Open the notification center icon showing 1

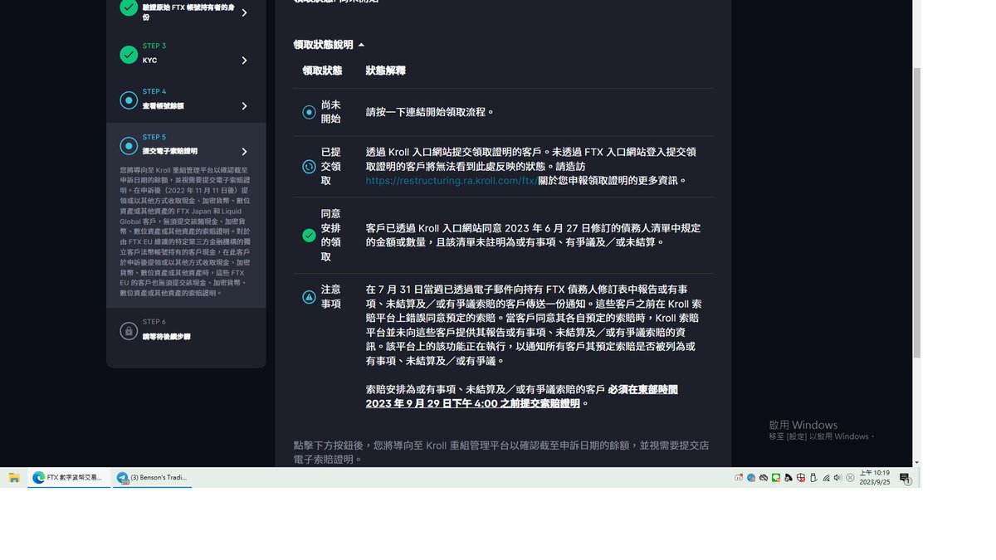coord(906,479)
